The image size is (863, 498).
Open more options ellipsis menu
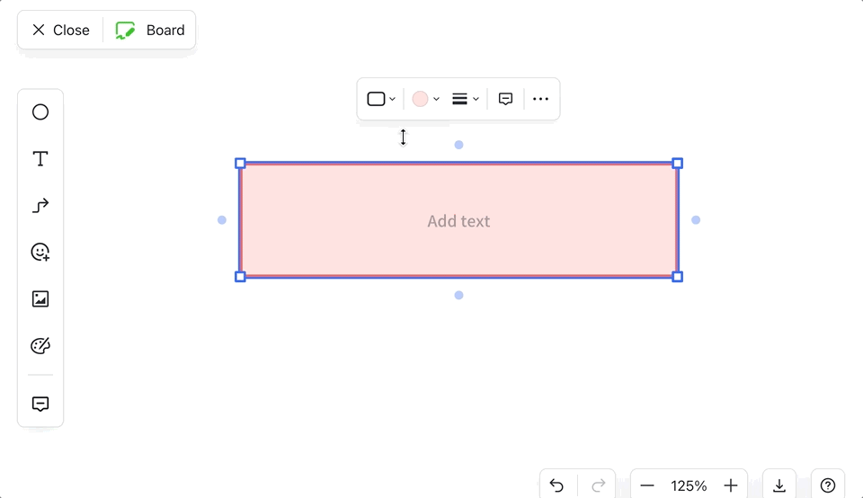[x=540, y=99]
